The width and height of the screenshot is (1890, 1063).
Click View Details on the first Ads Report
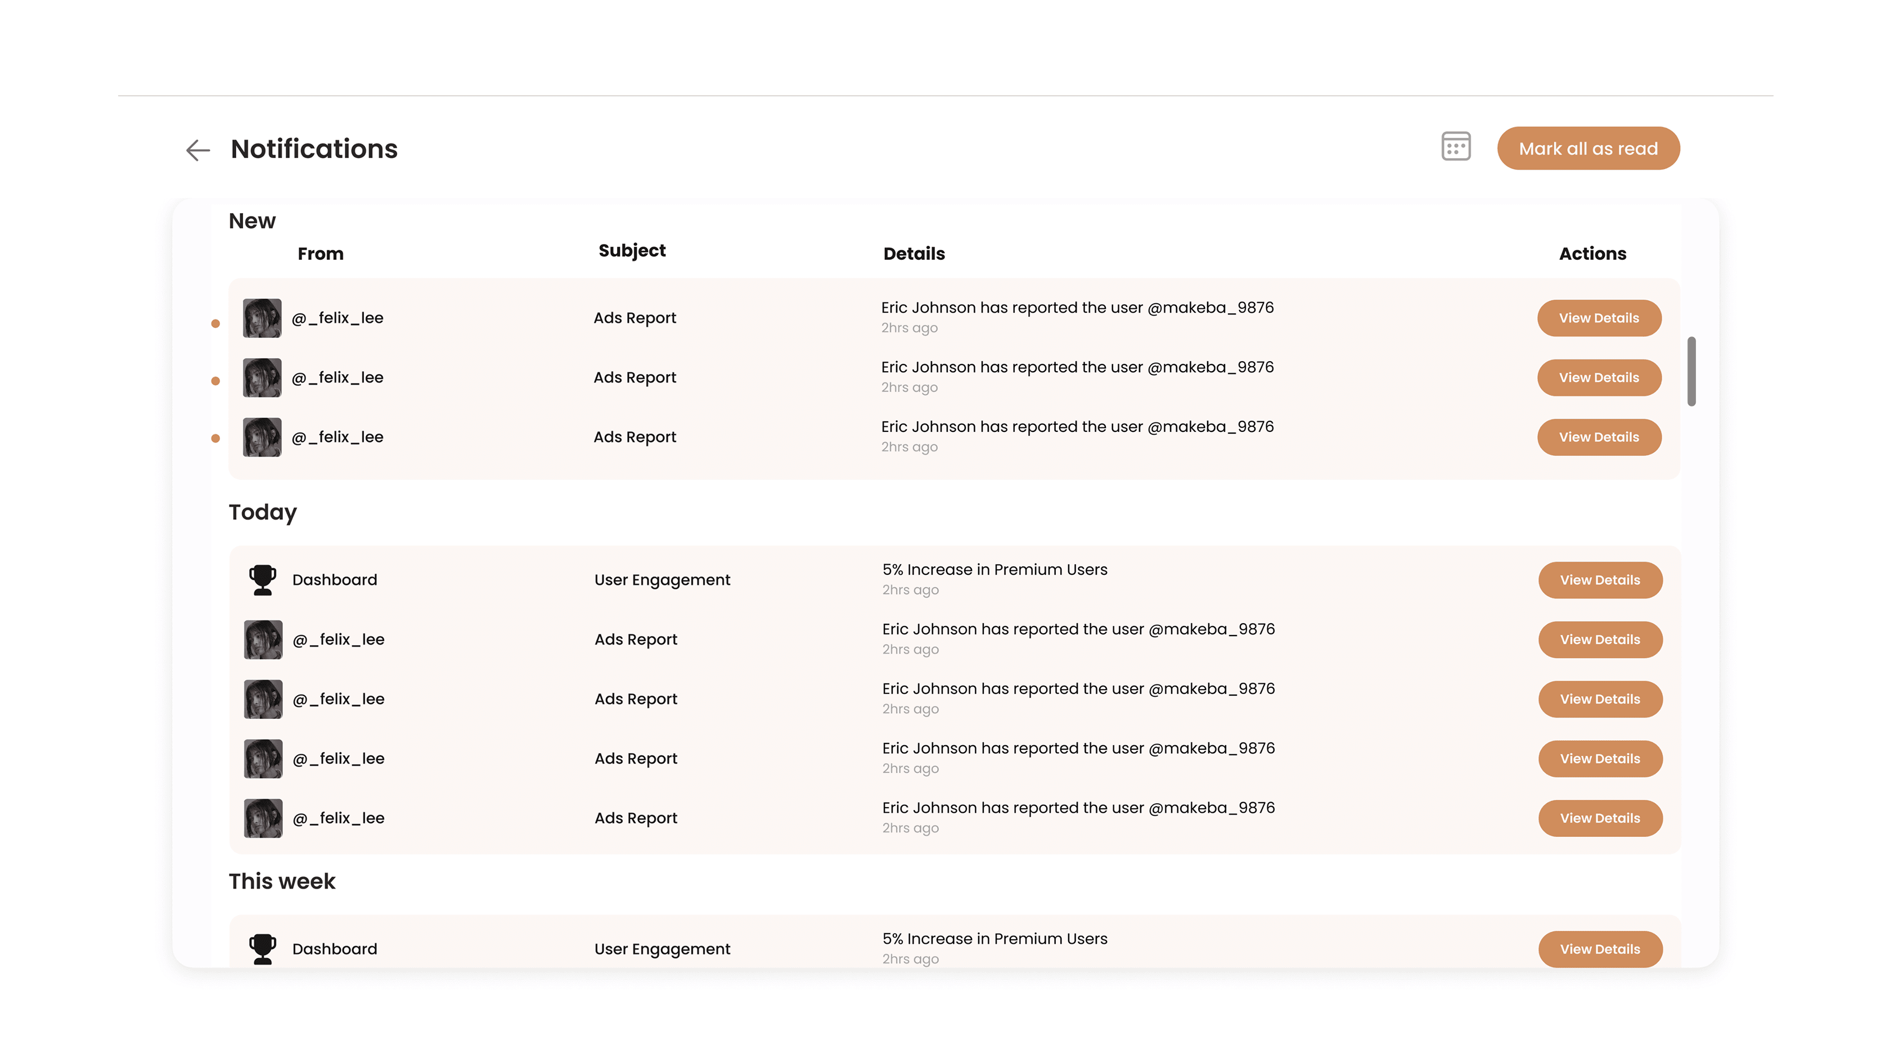(1599, 318)
